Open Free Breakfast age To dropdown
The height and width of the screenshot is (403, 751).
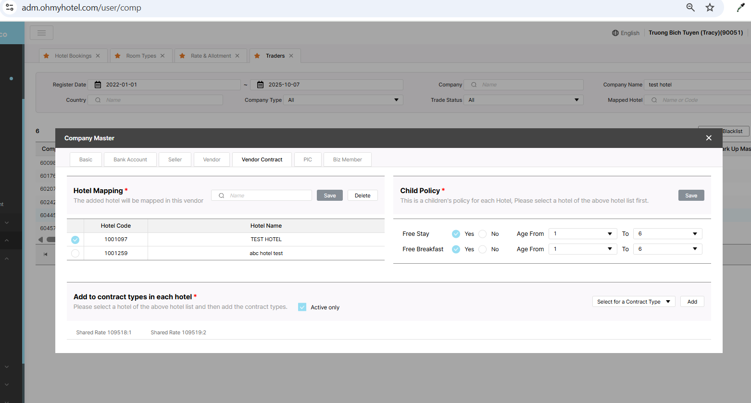pos(667,249)
